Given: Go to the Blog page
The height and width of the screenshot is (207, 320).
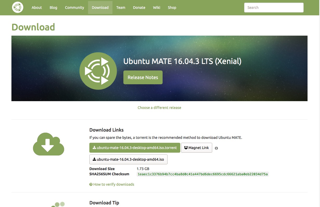Looking at the screenshot, I should pos(53,8).
